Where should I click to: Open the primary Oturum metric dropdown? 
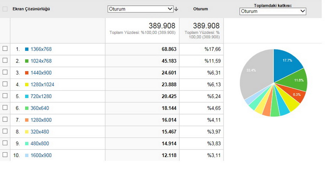(x=140, y=9)
